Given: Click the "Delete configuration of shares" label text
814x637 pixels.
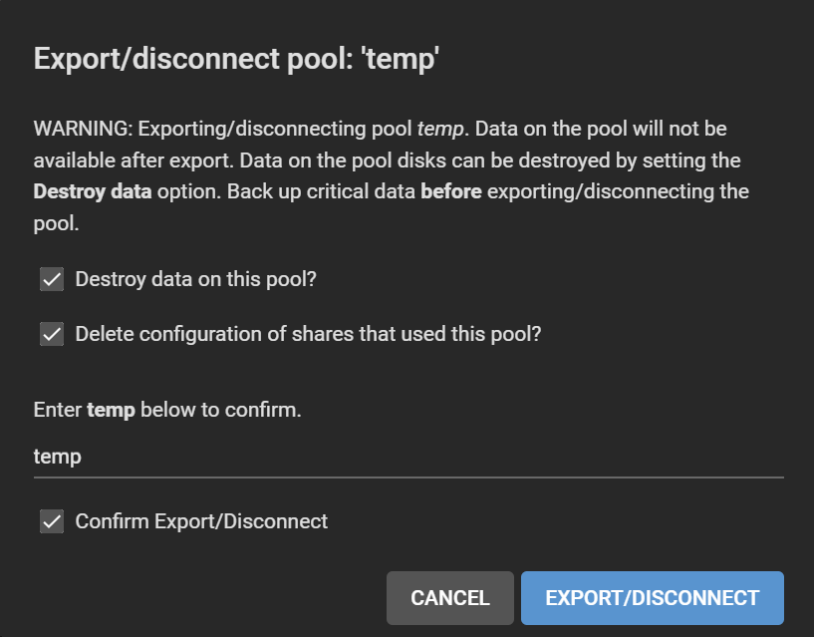Looking at the screenshot, I should tap(308, 334).
